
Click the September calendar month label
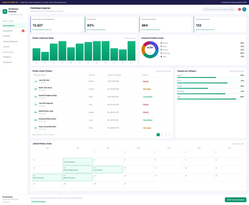click(238, 144)
